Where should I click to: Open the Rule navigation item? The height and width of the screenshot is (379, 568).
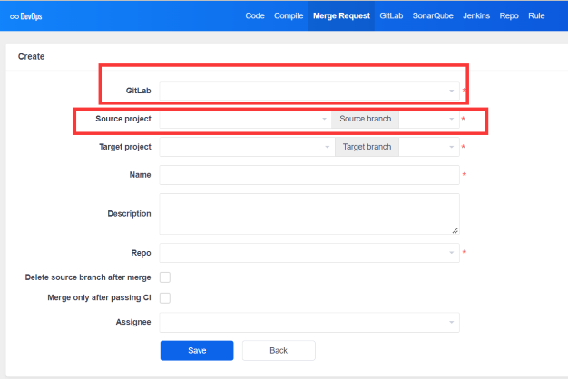click(x=536, y=15)
